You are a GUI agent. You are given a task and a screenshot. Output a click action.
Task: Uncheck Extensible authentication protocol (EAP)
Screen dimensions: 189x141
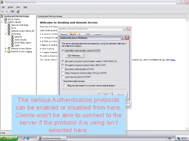point(63,51)
